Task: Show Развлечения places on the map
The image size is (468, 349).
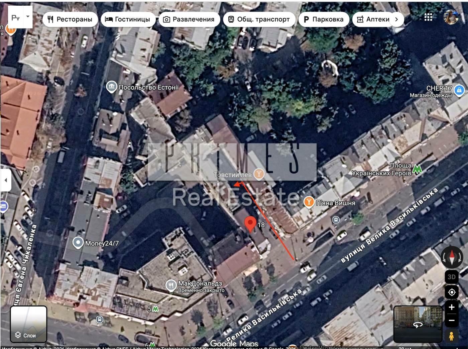Action: [189, 19]
